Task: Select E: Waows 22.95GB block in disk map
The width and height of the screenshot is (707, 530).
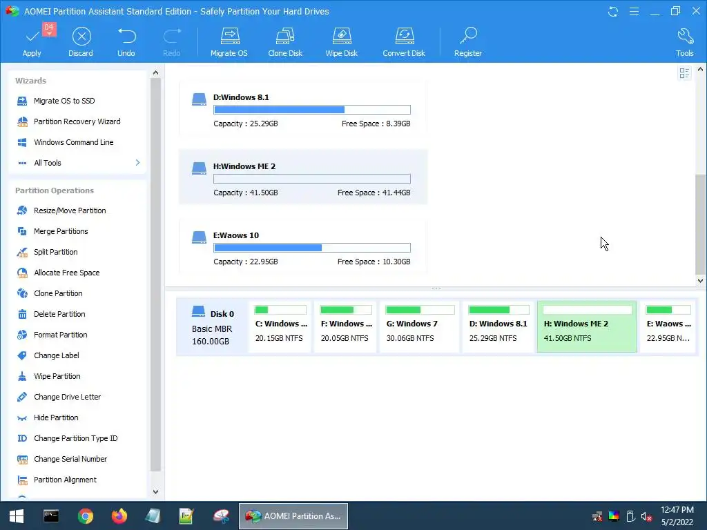Action: [668, 327]
